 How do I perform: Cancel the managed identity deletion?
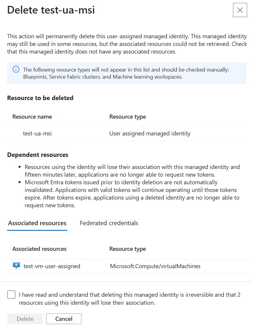click(x=64, y=319)
